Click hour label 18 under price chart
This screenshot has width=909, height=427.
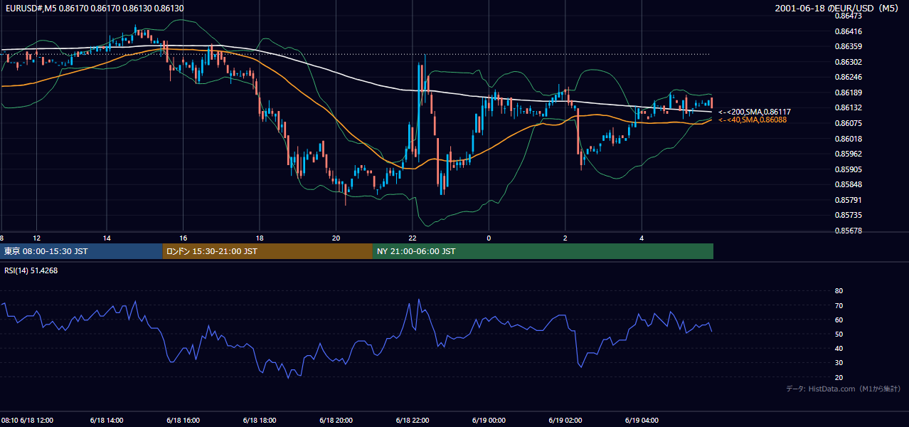260,238
